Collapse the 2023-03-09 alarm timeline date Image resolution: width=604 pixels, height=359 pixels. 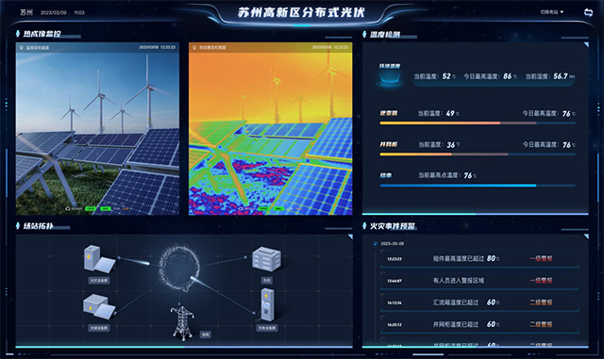click(376, 243)
